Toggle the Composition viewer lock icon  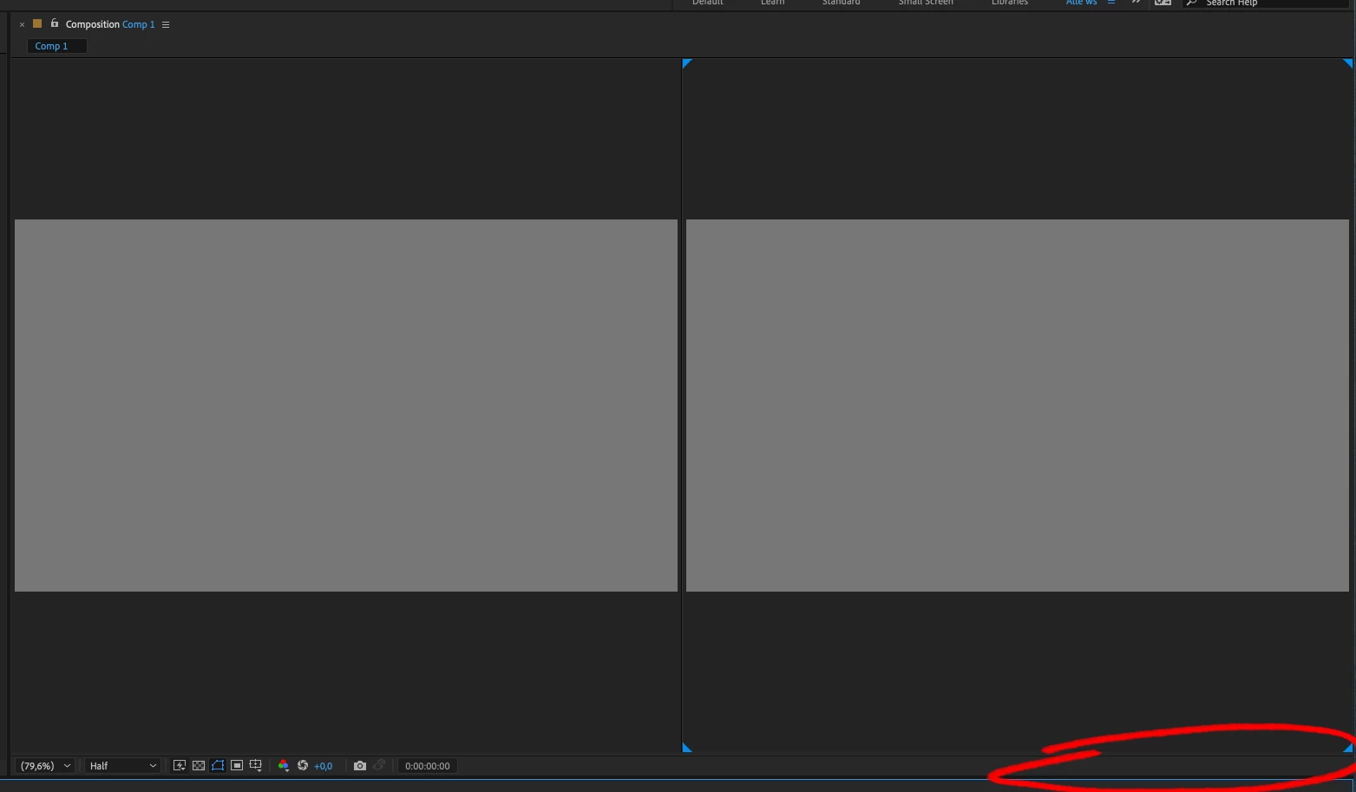(54, 23)
